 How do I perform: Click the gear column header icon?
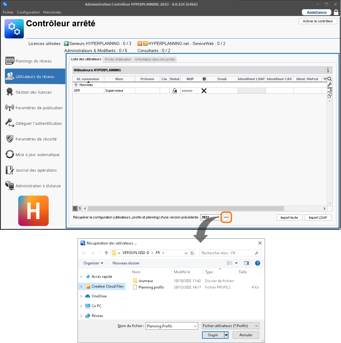204,79
